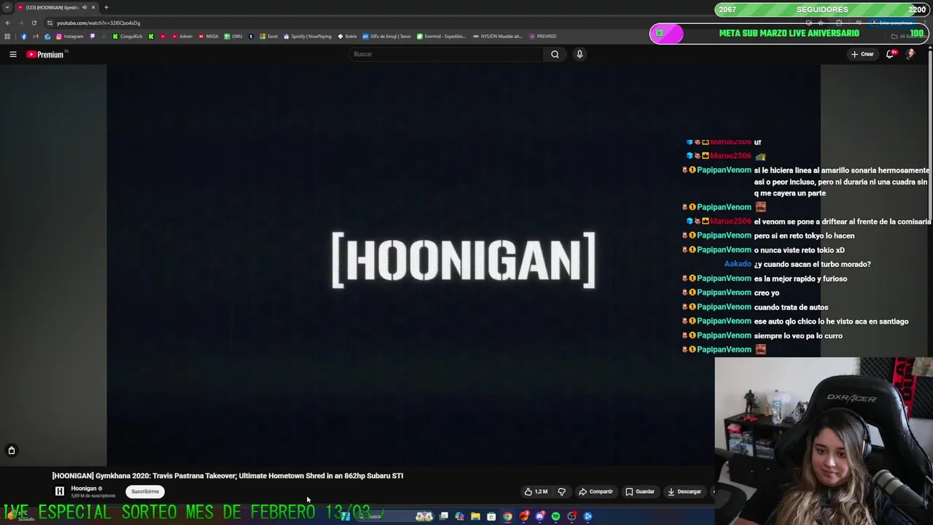The width and height of the screenshot is (933, 525).
Task: Open Microsoft Store from taskbar
Action: [x=491, y=516]
